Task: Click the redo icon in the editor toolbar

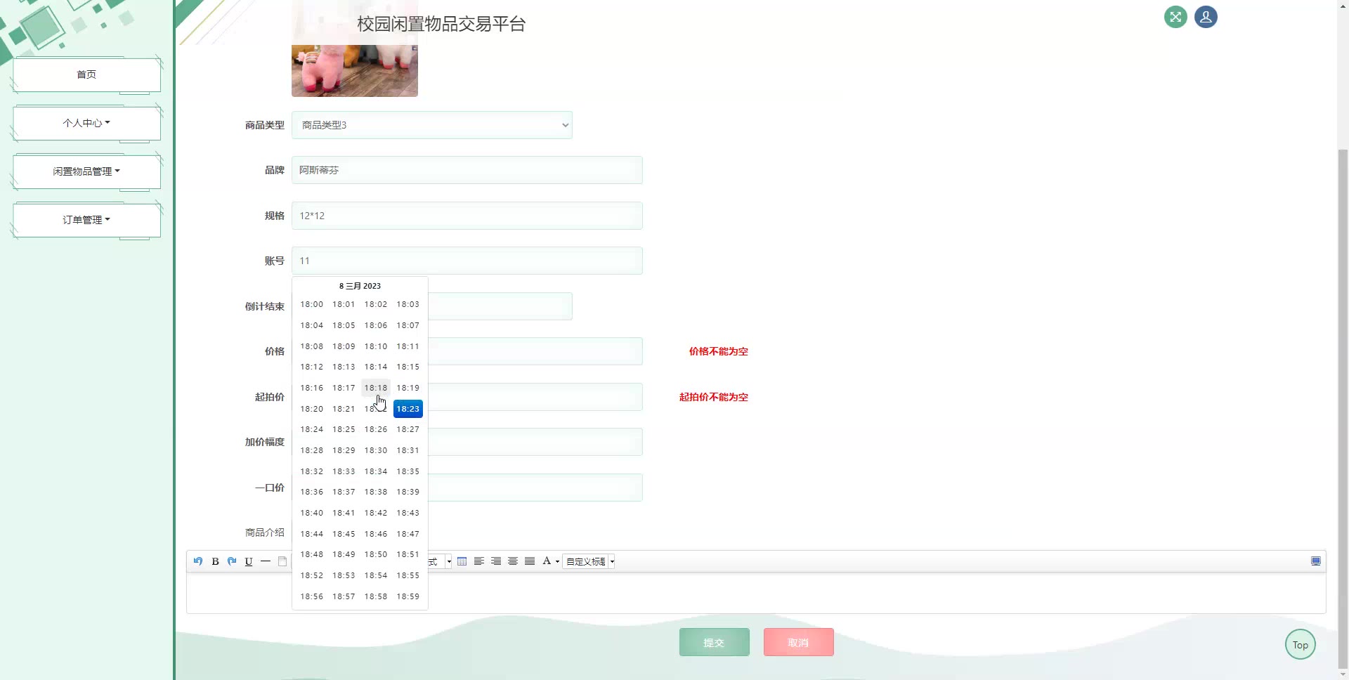Action: 232,561
